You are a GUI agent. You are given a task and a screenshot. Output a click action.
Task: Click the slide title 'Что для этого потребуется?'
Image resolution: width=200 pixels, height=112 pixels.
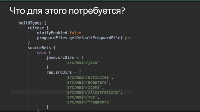67,11
